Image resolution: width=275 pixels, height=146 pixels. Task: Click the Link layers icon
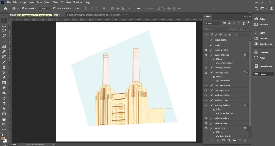[212, 140]
